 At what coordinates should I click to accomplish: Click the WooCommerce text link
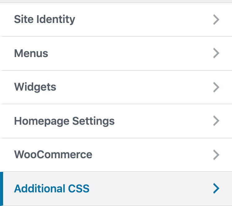pos(53,154)
